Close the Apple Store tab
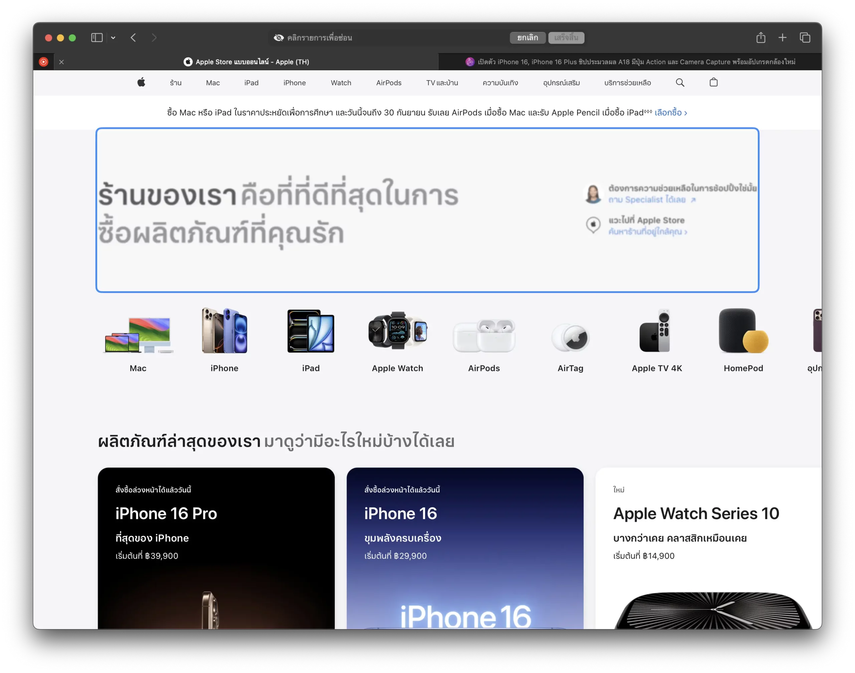The image size is (855, 673). 61,62
